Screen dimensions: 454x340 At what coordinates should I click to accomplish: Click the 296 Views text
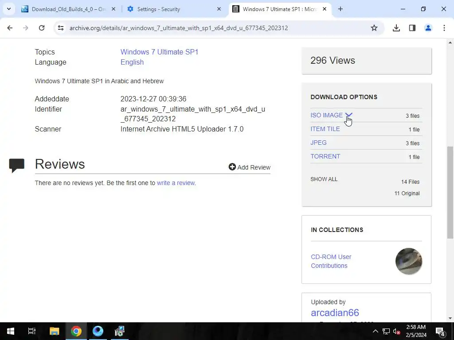coord(333,60)
